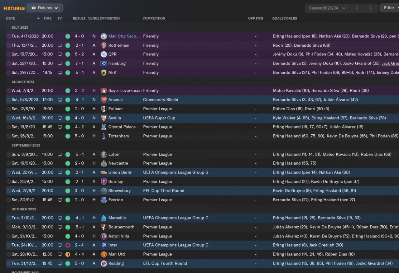Toggle the check circle for the Everton fixture
This screenshot has height=273, width=399.
(x=9, y=200)
